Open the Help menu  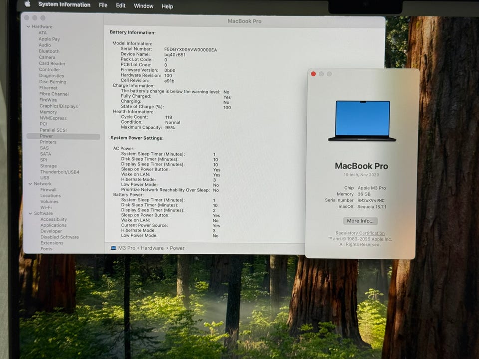167,6
